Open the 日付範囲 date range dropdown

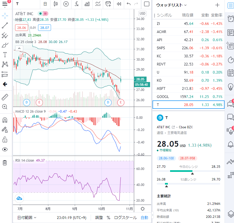click(x=27, y=218)
